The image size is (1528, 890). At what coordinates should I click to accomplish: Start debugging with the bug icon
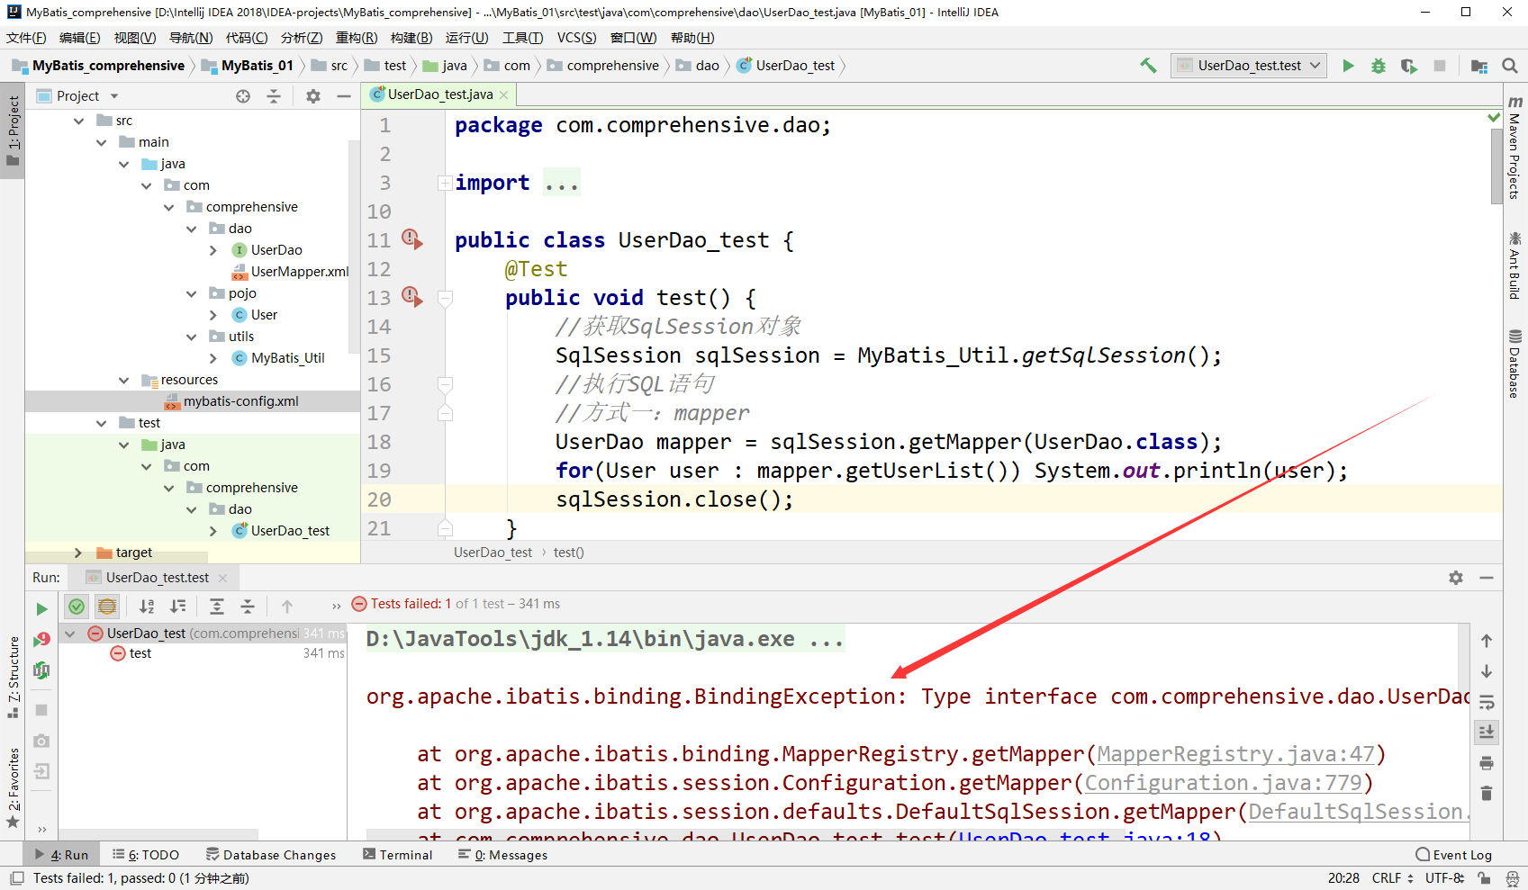1379,66
